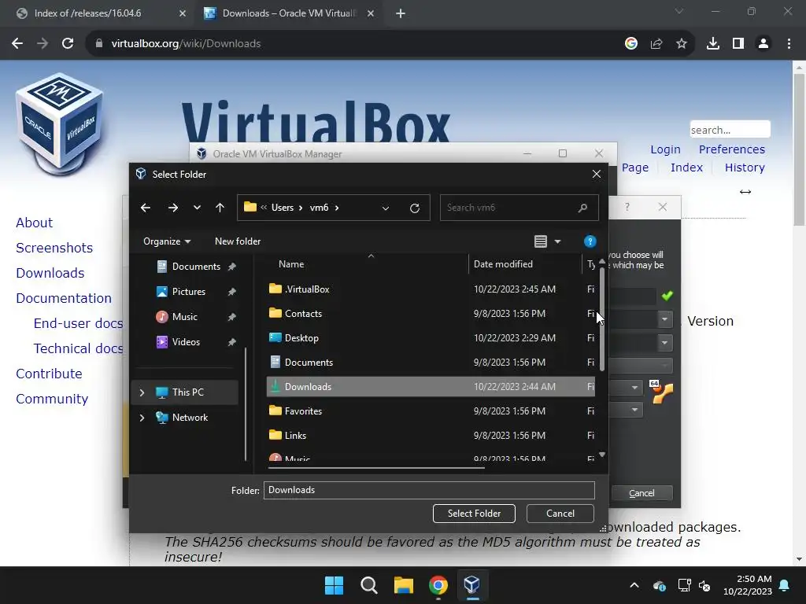
Task: Open Music in sidebar
Action: (x=184, y=317)
